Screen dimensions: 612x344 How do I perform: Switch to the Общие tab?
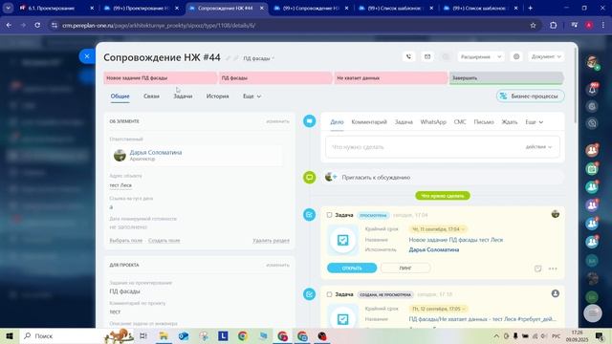(120, 96)
